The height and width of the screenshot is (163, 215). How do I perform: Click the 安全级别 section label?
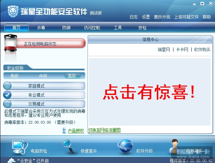point(15,68)
